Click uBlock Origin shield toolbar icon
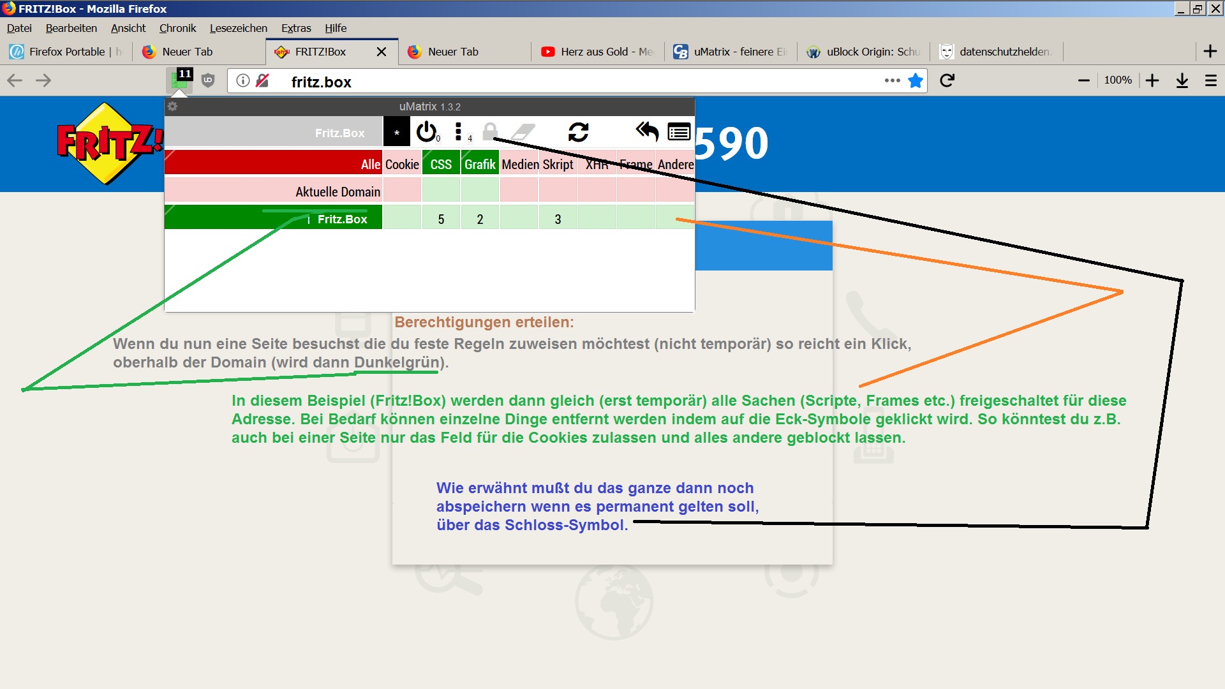Viewport: 1225px width, 689px height. pyautogui.click(x=208, y=80)
